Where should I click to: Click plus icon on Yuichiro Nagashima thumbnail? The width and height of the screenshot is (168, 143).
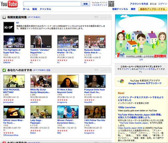(x=32, y=46)
